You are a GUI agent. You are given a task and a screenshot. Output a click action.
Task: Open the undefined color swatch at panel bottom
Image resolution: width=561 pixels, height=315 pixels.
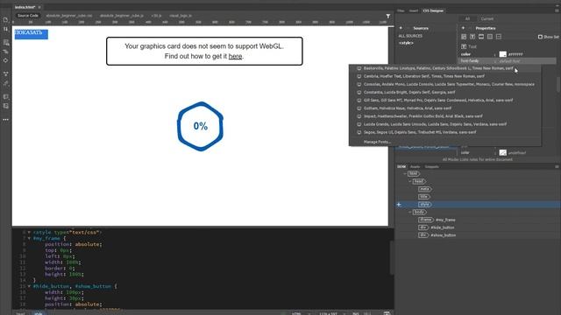click(502, 153)
